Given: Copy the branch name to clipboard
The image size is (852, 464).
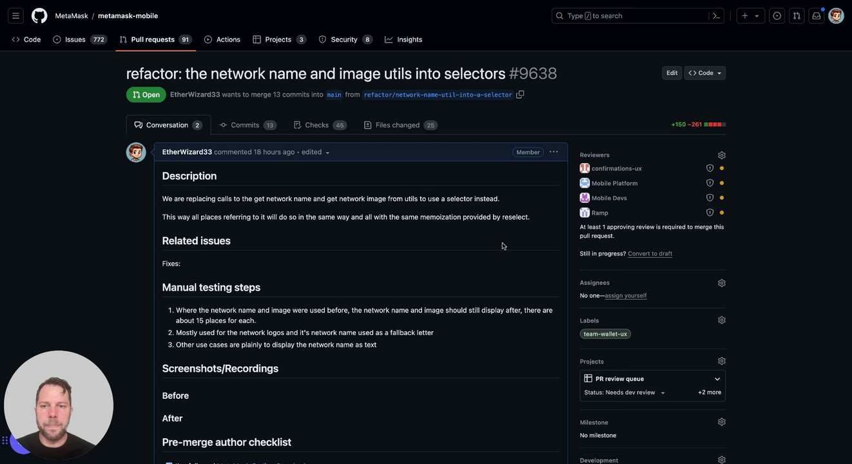Looking at the screenshot, I should pyautogui.click(x=520, y=95).
